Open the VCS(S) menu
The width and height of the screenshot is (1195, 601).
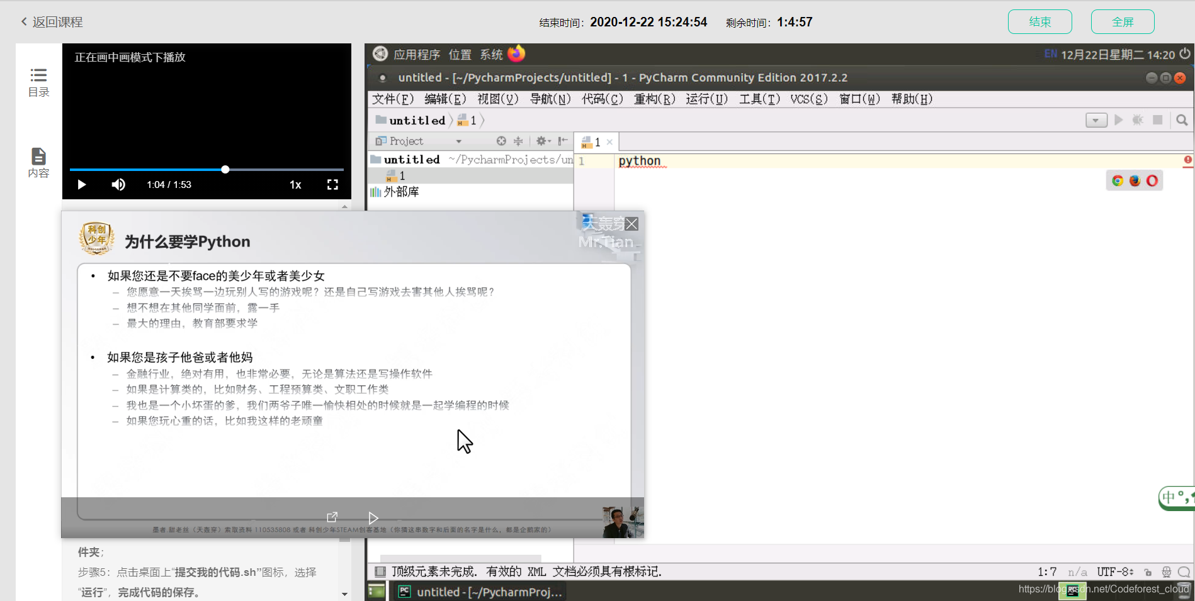[x=809, y=99]
